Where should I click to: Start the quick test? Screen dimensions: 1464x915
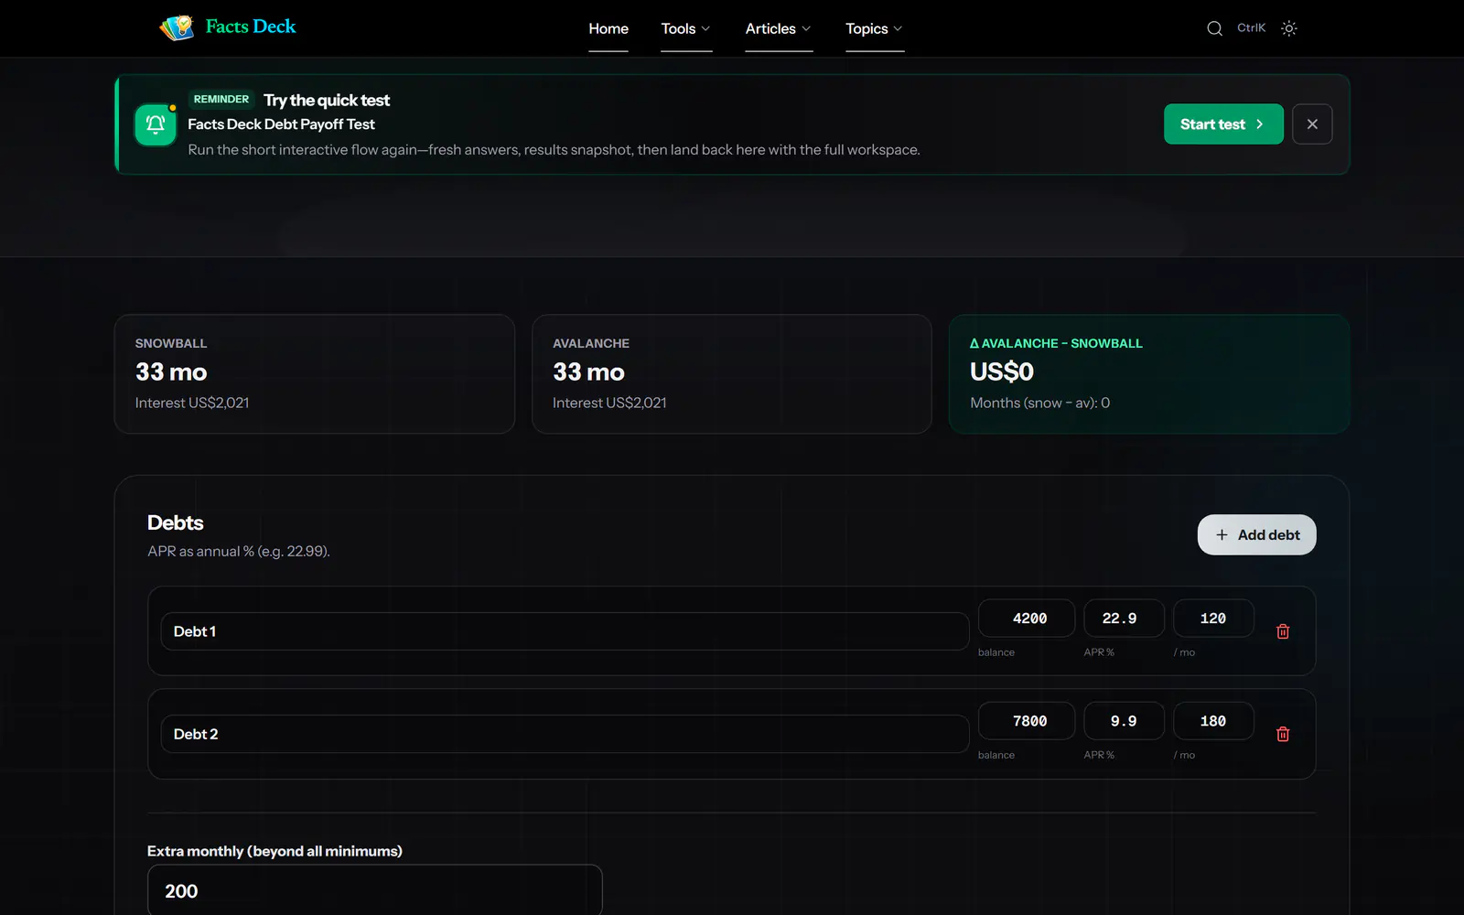click(1223, 124)
